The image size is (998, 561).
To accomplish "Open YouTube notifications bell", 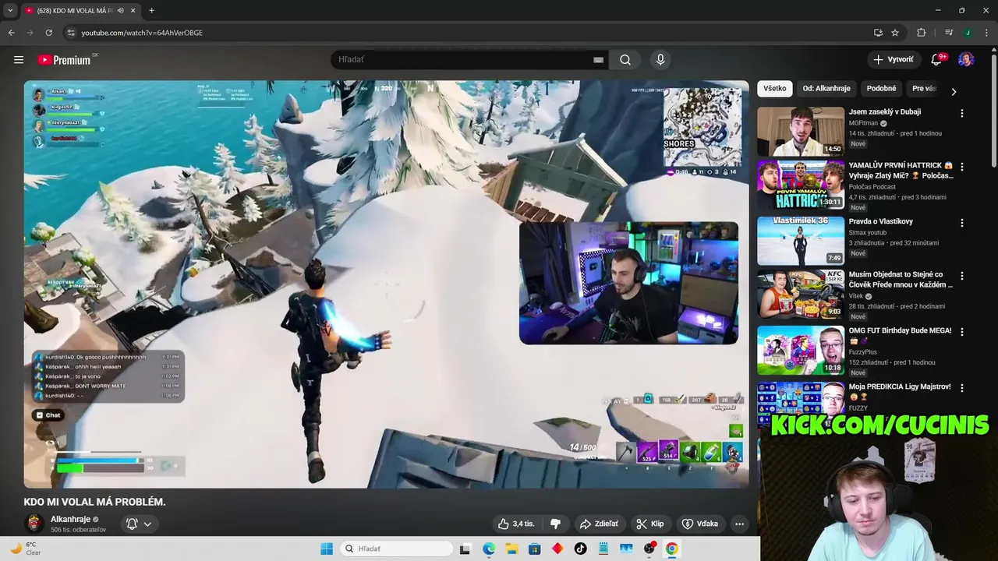I will click(937, 59).
